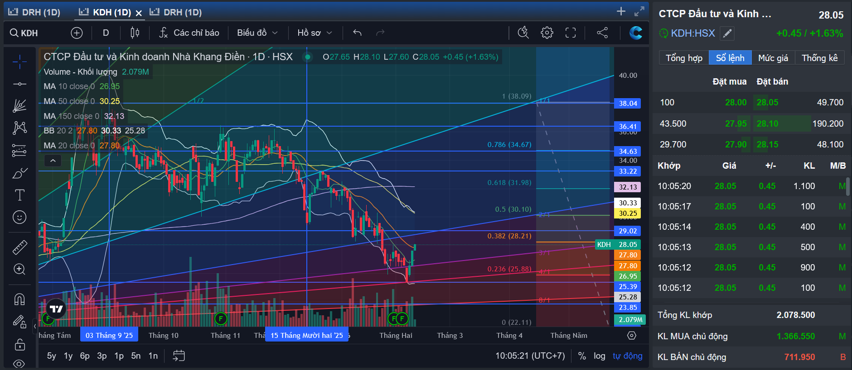Screen dimensions: 852x370
Task: Choose the trend line drawing tool
Action: point(19,84)
